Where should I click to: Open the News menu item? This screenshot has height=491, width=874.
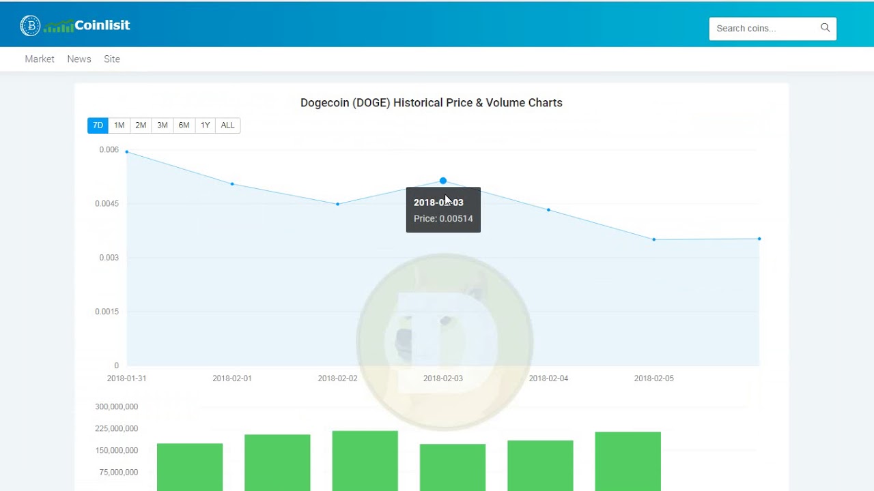[79, 59]
